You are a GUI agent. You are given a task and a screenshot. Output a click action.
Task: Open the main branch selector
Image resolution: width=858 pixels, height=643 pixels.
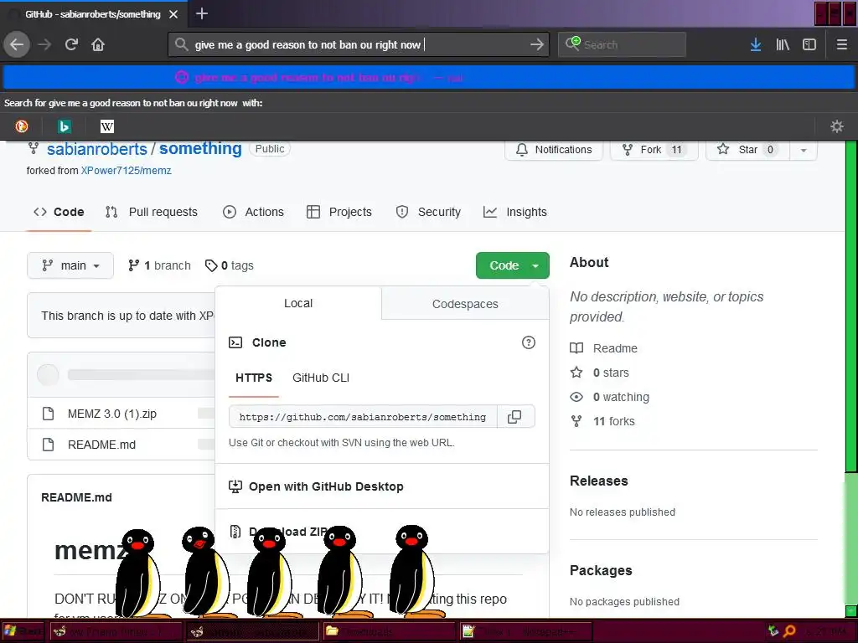tap(70, 265)
